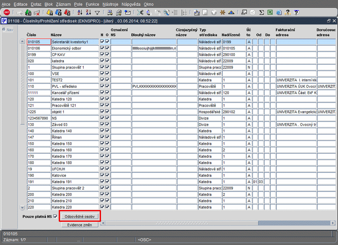338x245 pixels.
Task: Open the Nástroje menu
Action: [x=110, y=4]
